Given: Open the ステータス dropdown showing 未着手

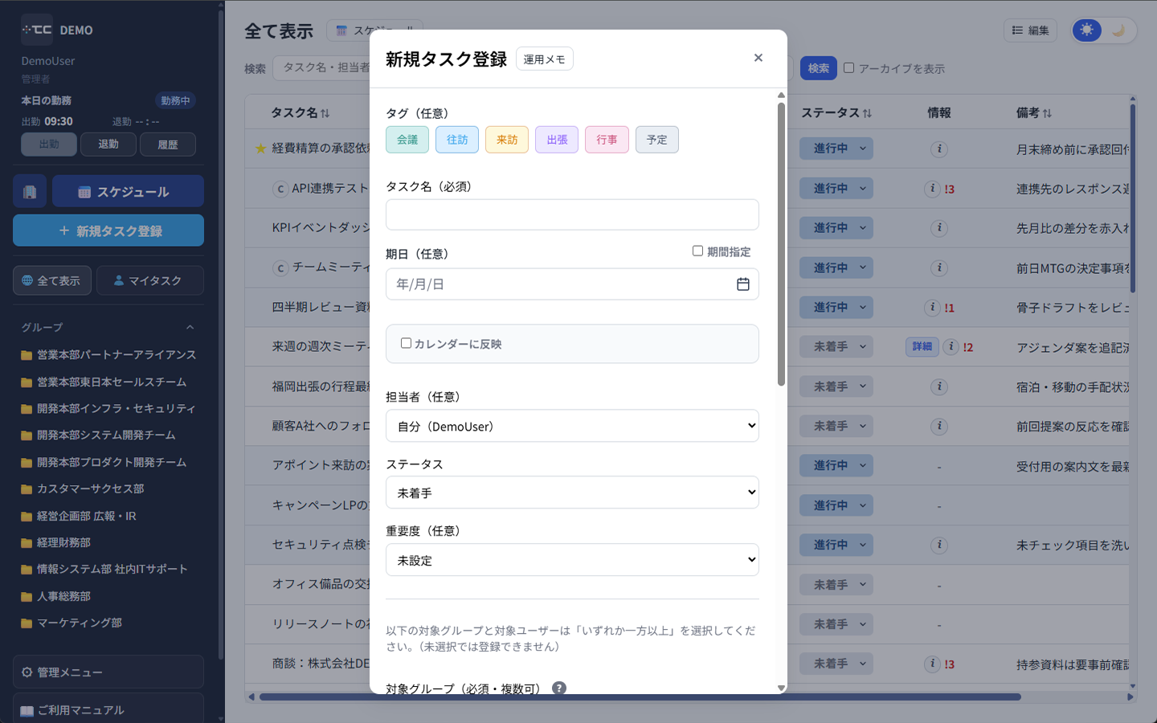Looking at the screenshot, I should [572, 492].
